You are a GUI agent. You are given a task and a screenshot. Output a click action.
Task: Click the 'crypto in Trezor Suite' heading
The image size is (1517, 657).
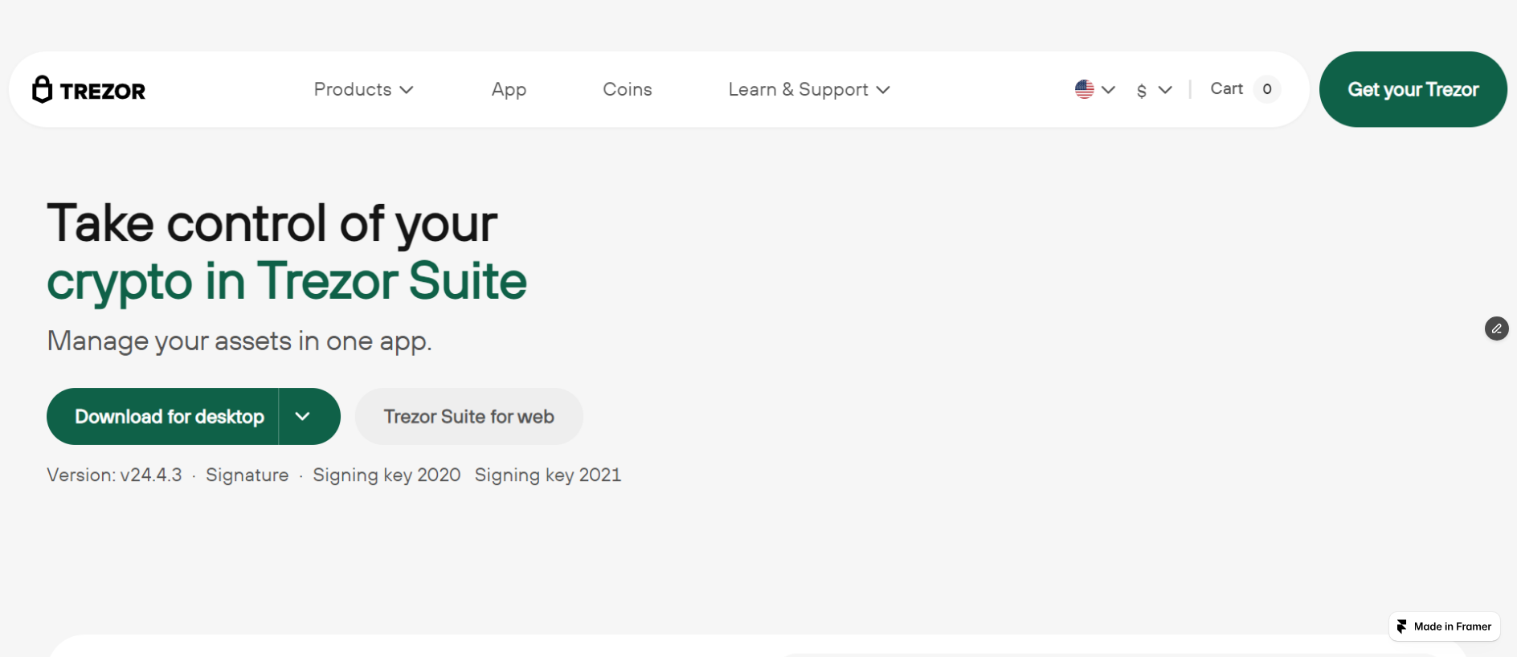tap(287, 281)
